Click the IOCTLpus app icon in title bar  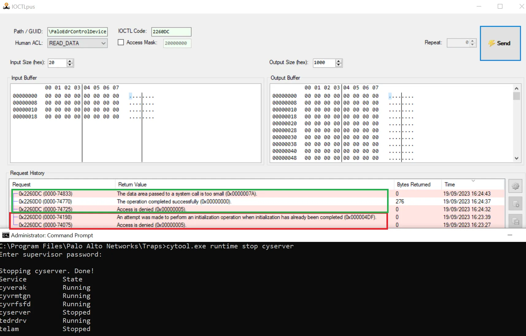click(6, 6)
